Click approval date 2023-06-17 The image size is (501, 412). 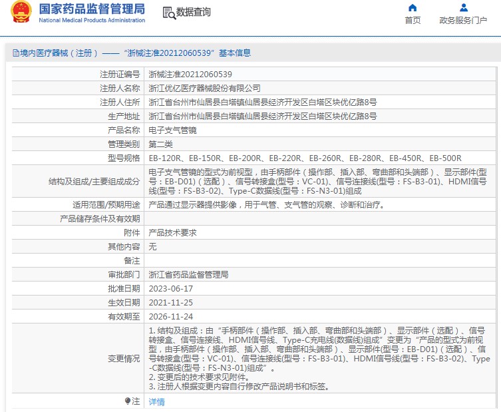click(170, 288)
